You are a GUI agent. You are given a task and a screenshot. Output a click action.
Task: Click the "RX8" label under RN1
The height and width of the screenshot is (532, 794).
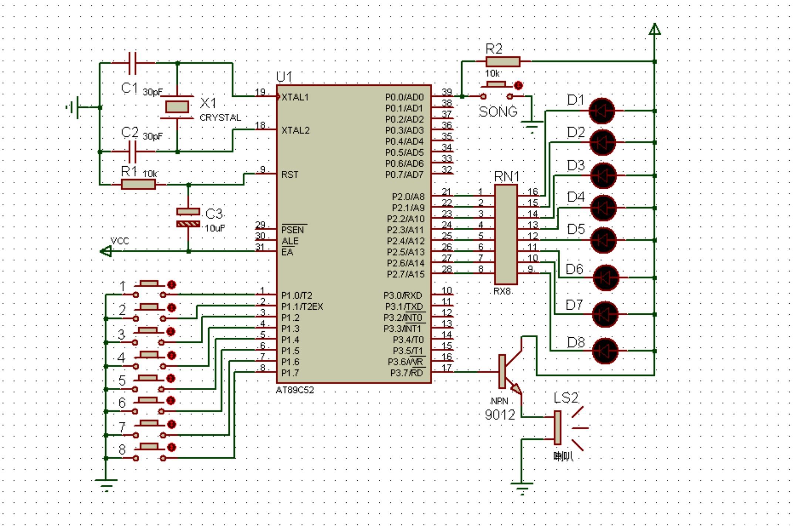click(502, 291)
